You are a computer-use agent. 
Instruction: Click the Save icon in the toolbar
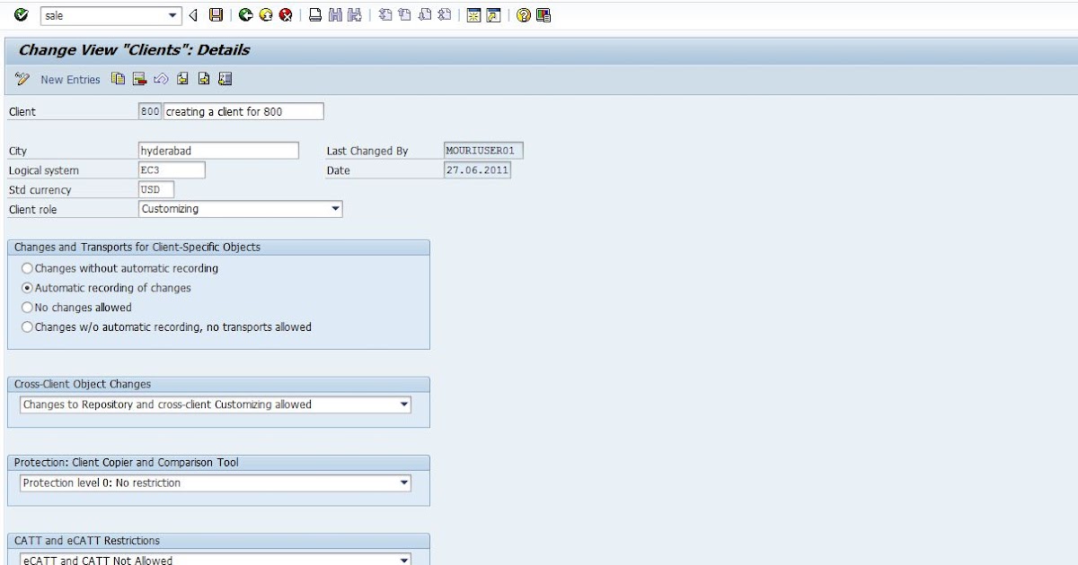point(214,14)
